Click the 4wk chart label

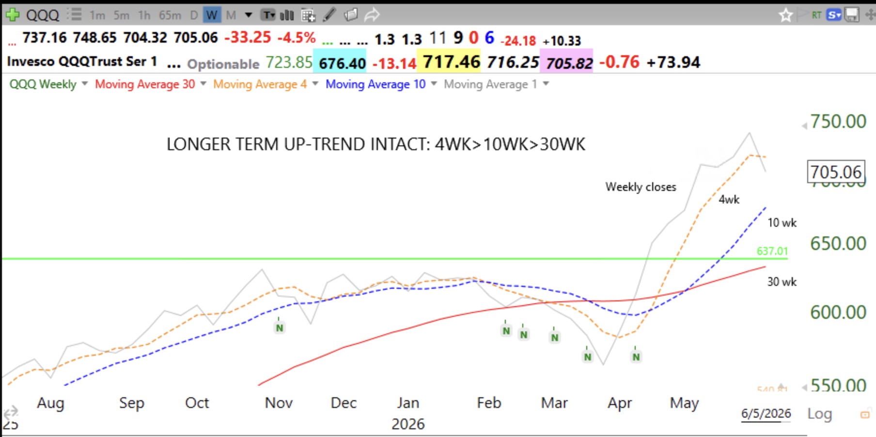coord(729,200)
